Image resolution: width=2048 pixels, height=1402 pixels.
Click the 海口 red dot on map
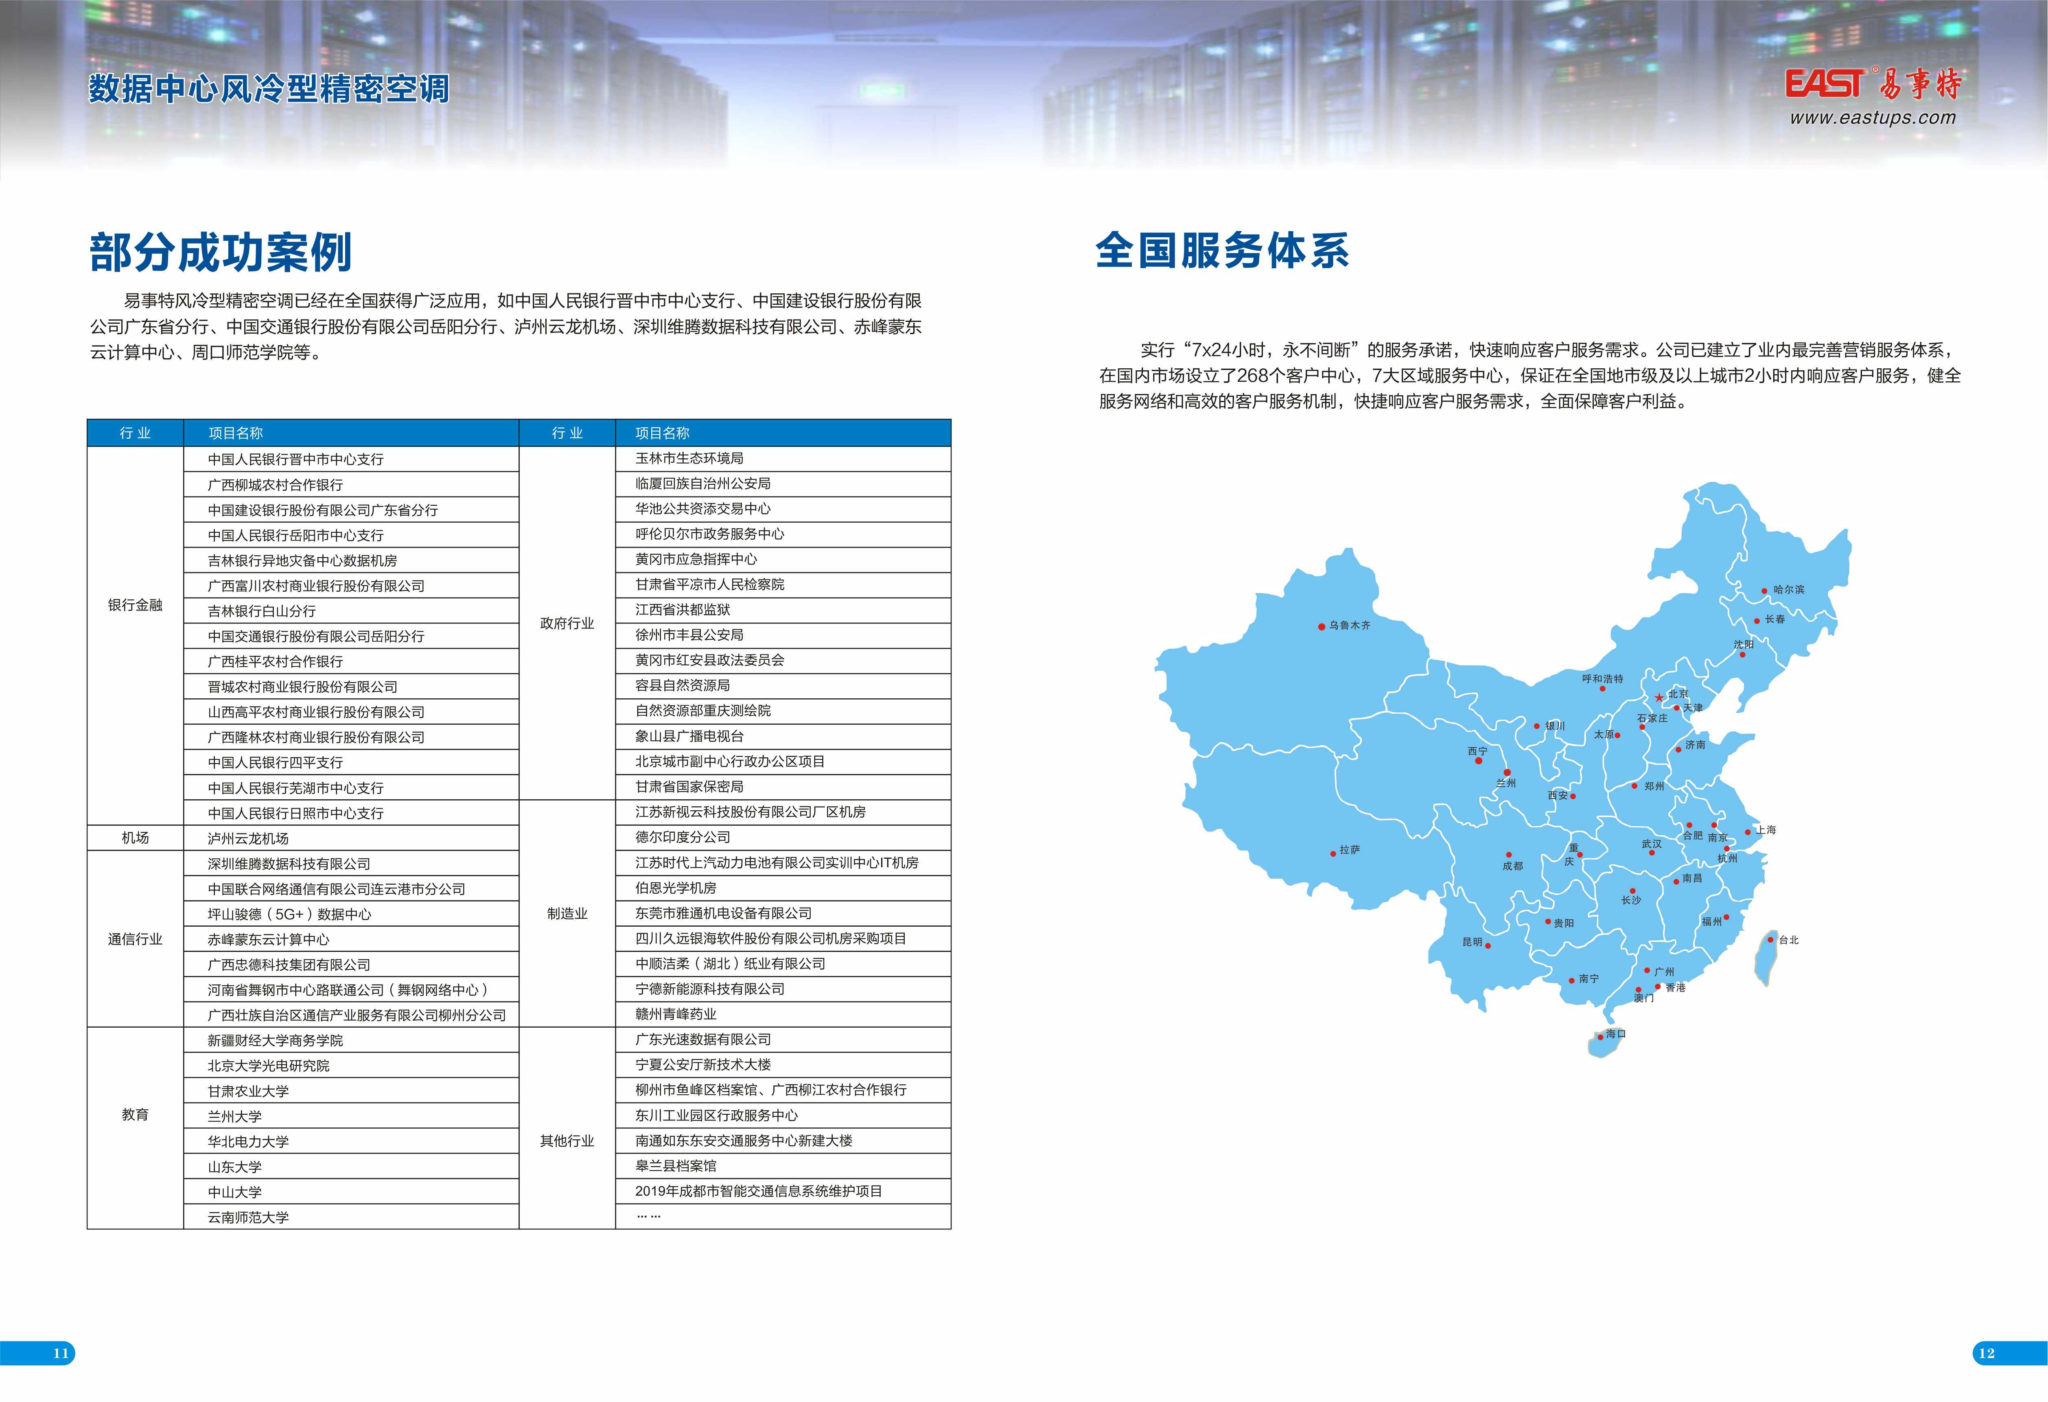tap(1600, 1039)
